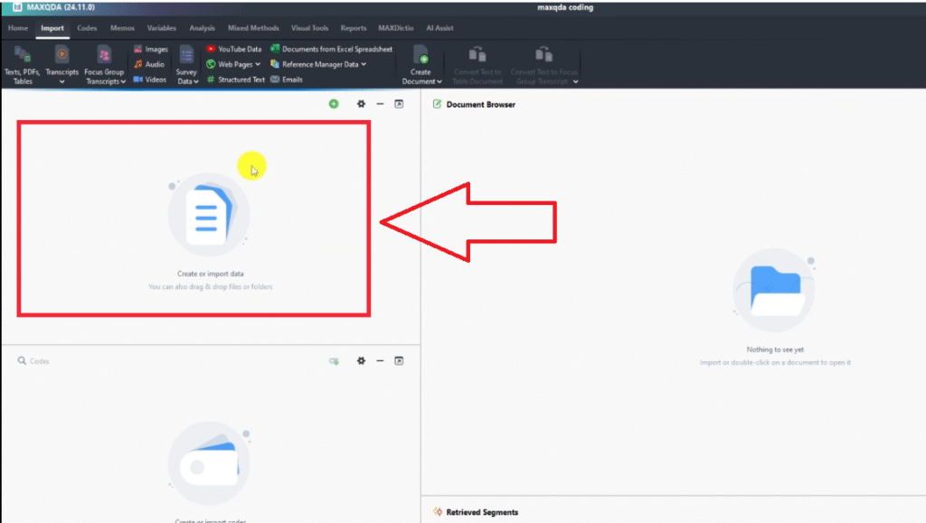The height and width of the screenshot is (523, 926).
Task: Minimize the document system panel
Action: [380, 105]
